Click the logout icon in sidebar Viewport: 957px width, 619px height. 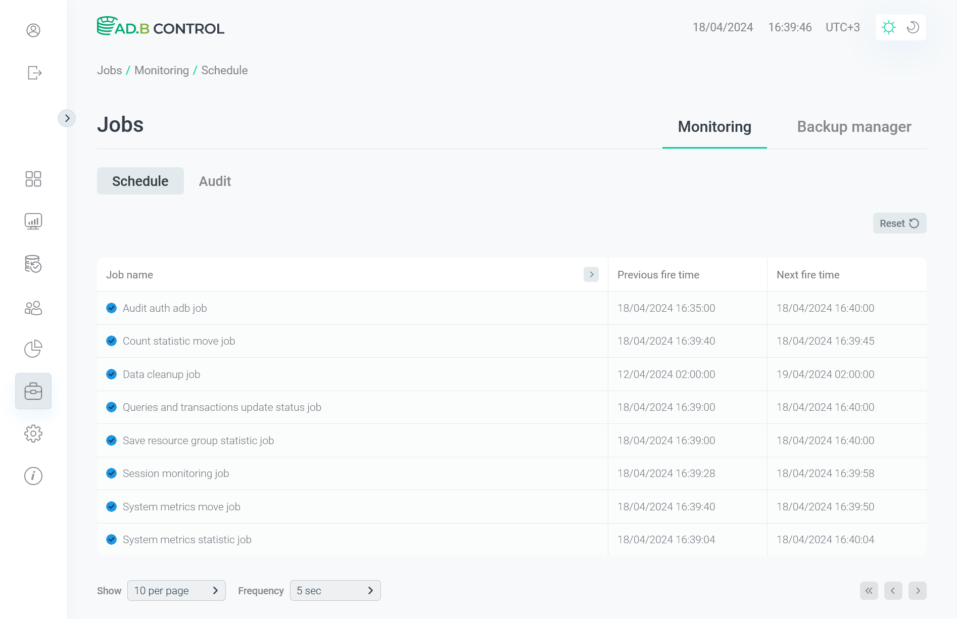click(33, 73)
